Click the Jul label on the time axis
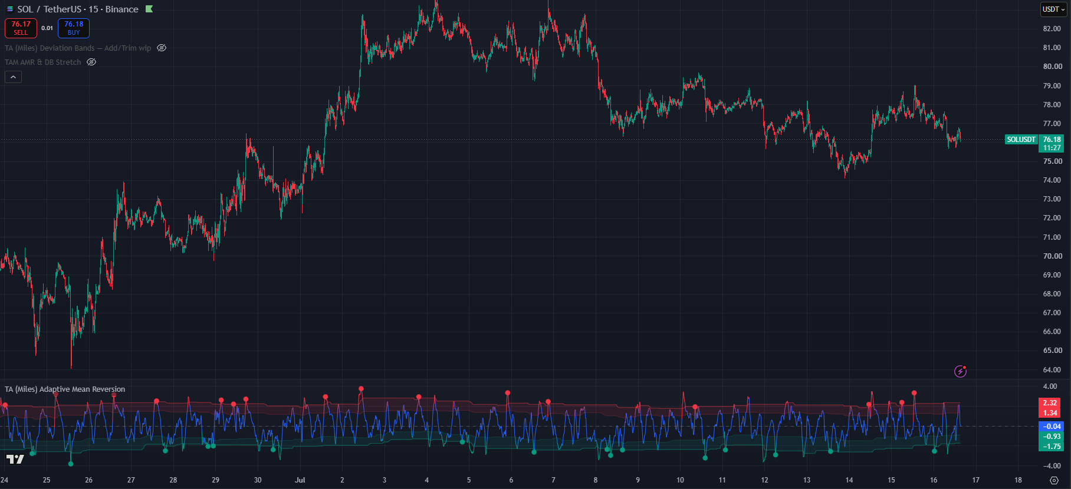This screenshot has width=1071, height=489. (300, 480)
